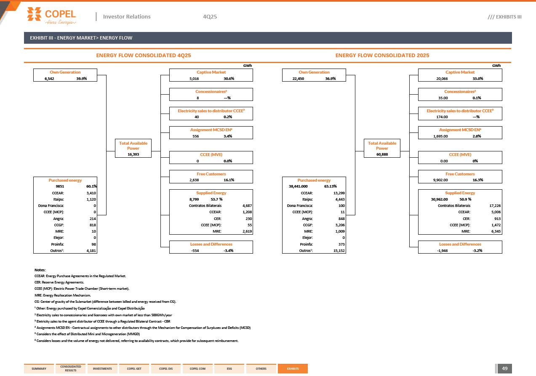The width and height of the screenshot is (536, 376).
Task: Click page number 49 box
Action: (x=505, y=369)
